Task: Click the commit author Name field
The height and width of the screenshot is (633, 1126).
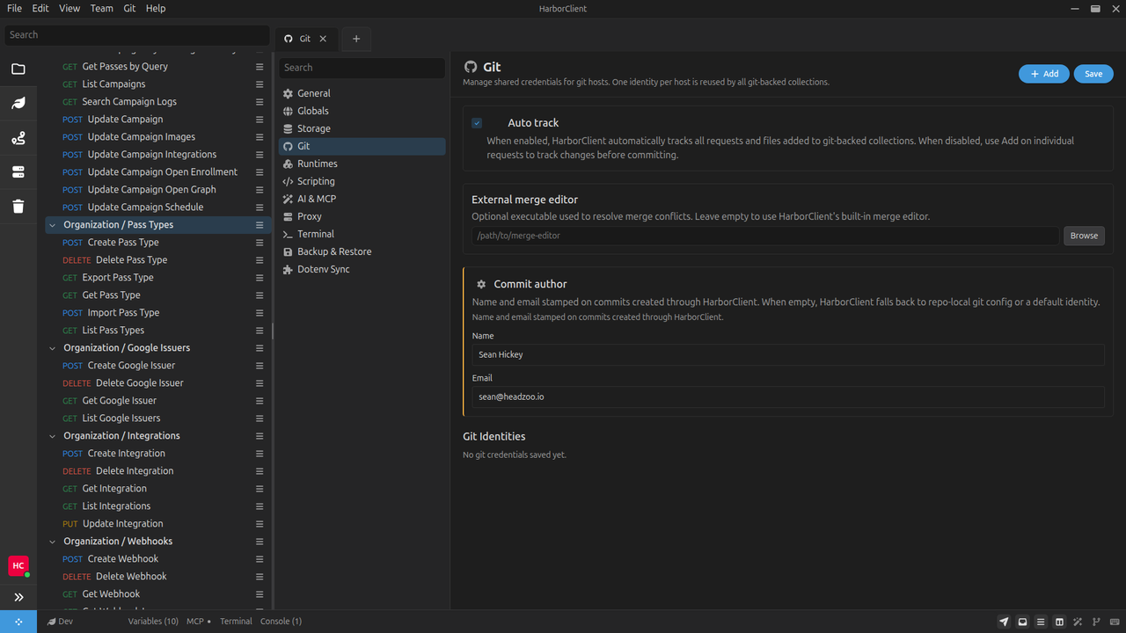Action: 788,354
